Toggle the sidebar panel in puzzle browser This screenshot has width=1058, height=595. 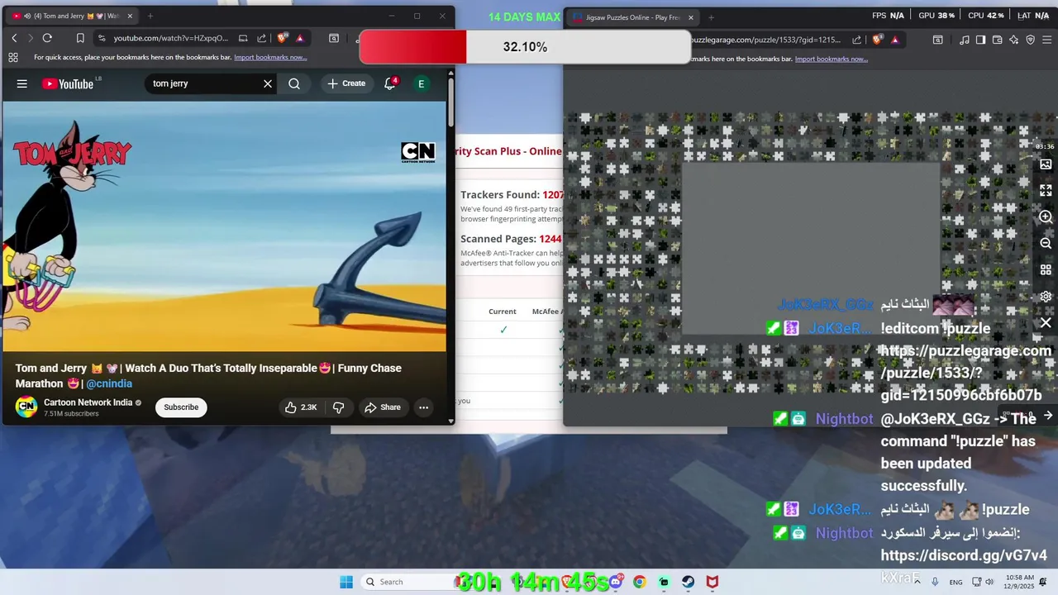tap(980, 40)
